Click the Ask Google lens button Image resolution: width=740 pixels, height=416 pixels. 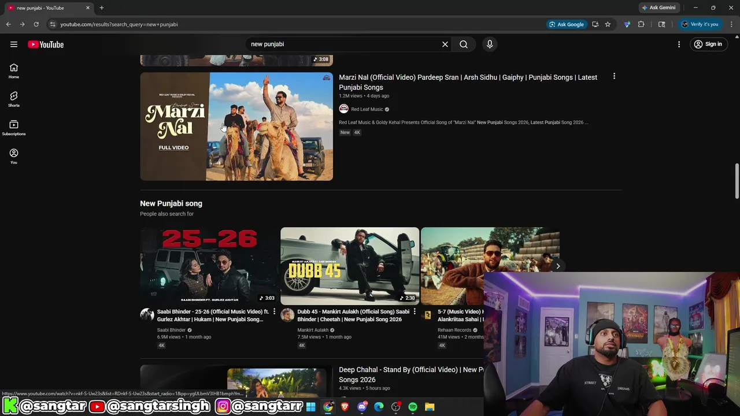(567, 24)
